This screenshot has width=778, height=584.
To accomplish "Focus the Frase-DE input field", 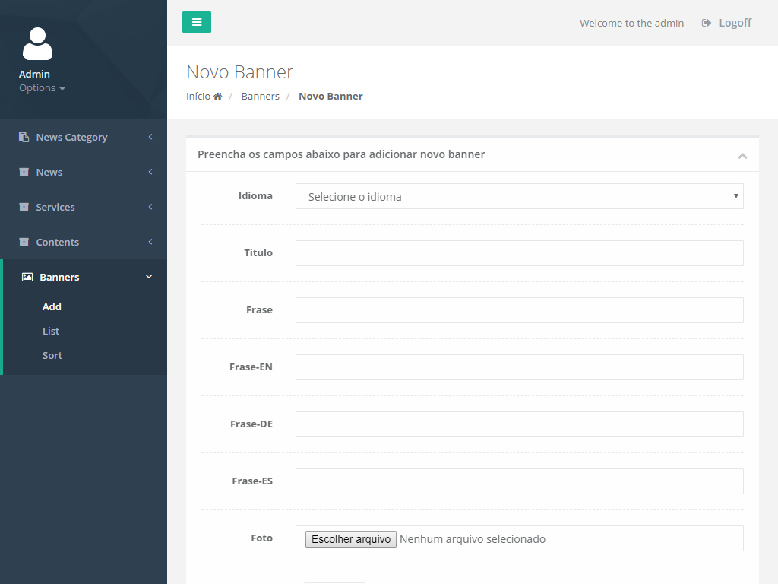I will [520, 424].
